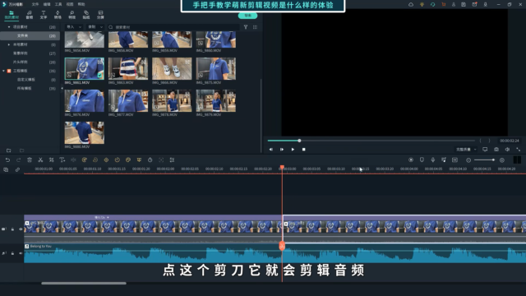
Task: Toggle video track visibility eye
Action: click(21, 229)
